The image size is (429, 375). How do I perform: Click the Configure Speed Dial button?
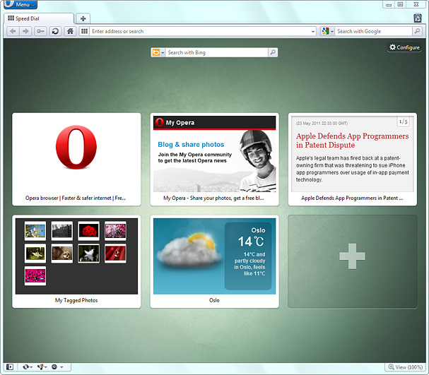pos(404,47)
